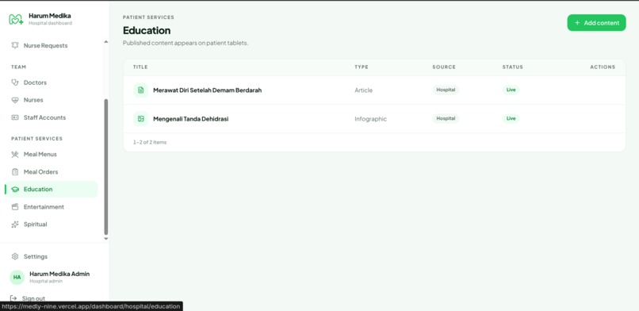Open Meal Menus from sidebar
Image resolution: width=639 pixels, height=311 pixels.
52,154
